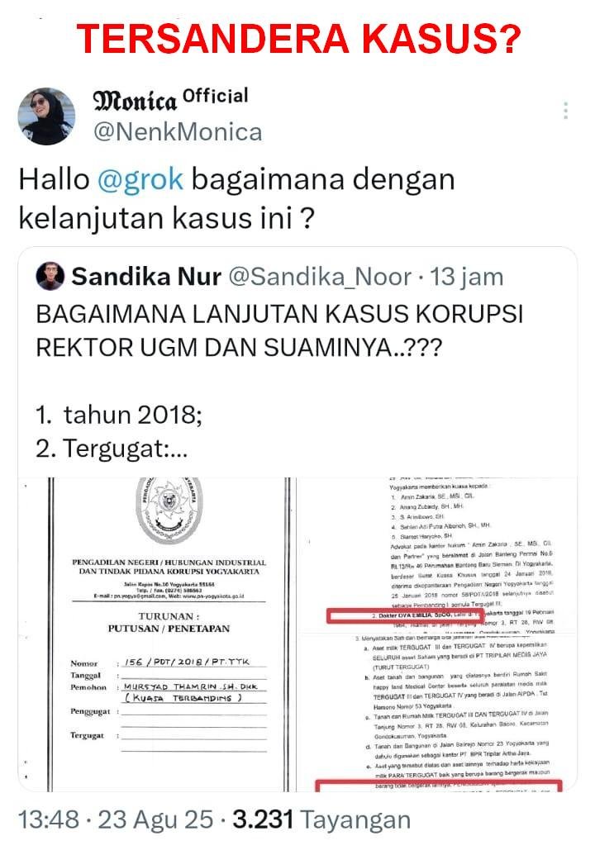Open the @NenkMonica handle
The height and width of the screenshot is (850, 595).
pyautogui.click(x=178, y=131)
